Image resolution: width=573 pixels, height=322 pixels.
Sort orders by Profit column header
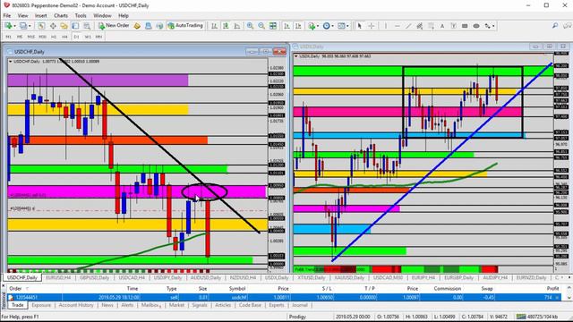[552, 288]
